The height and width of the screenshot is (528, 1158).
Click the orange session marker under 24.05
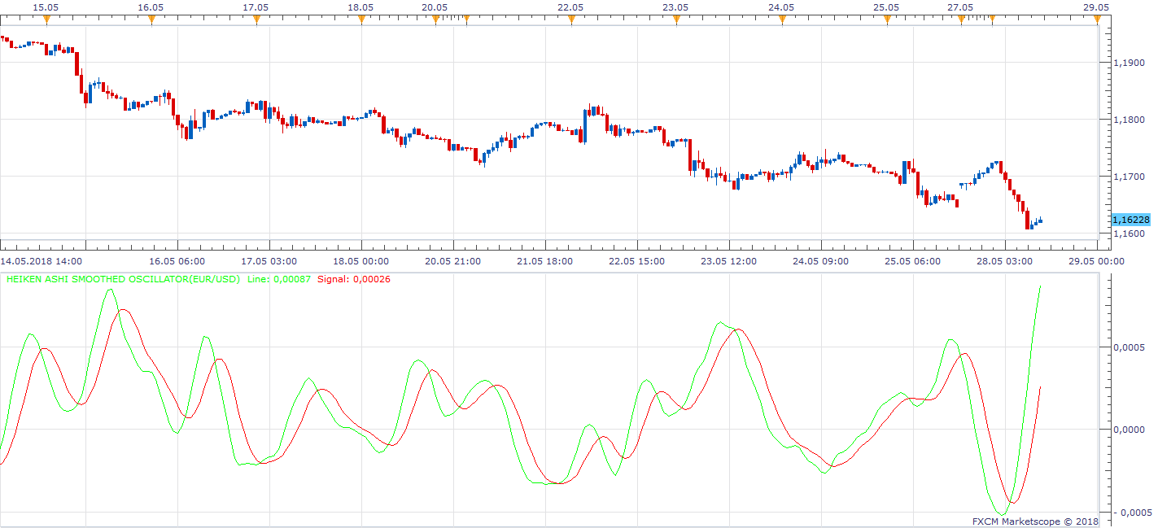coord(781,20)
